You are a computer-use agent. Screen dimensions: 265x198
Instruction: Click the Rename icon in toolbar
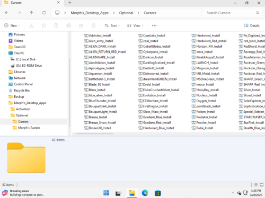68,25
